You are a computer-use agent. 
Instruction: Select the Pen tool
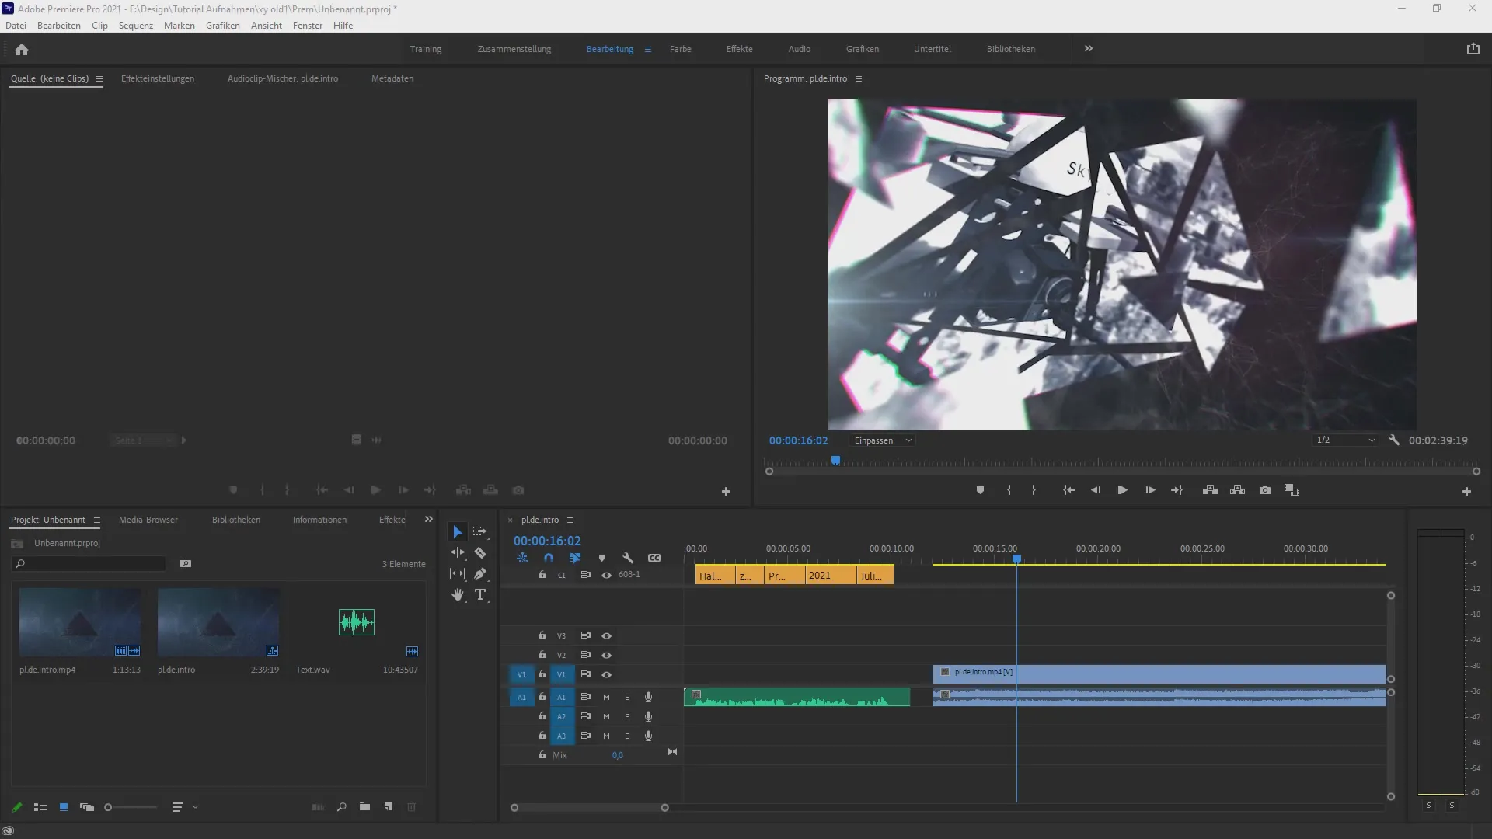pyautogui.click(x=480, y=573)
